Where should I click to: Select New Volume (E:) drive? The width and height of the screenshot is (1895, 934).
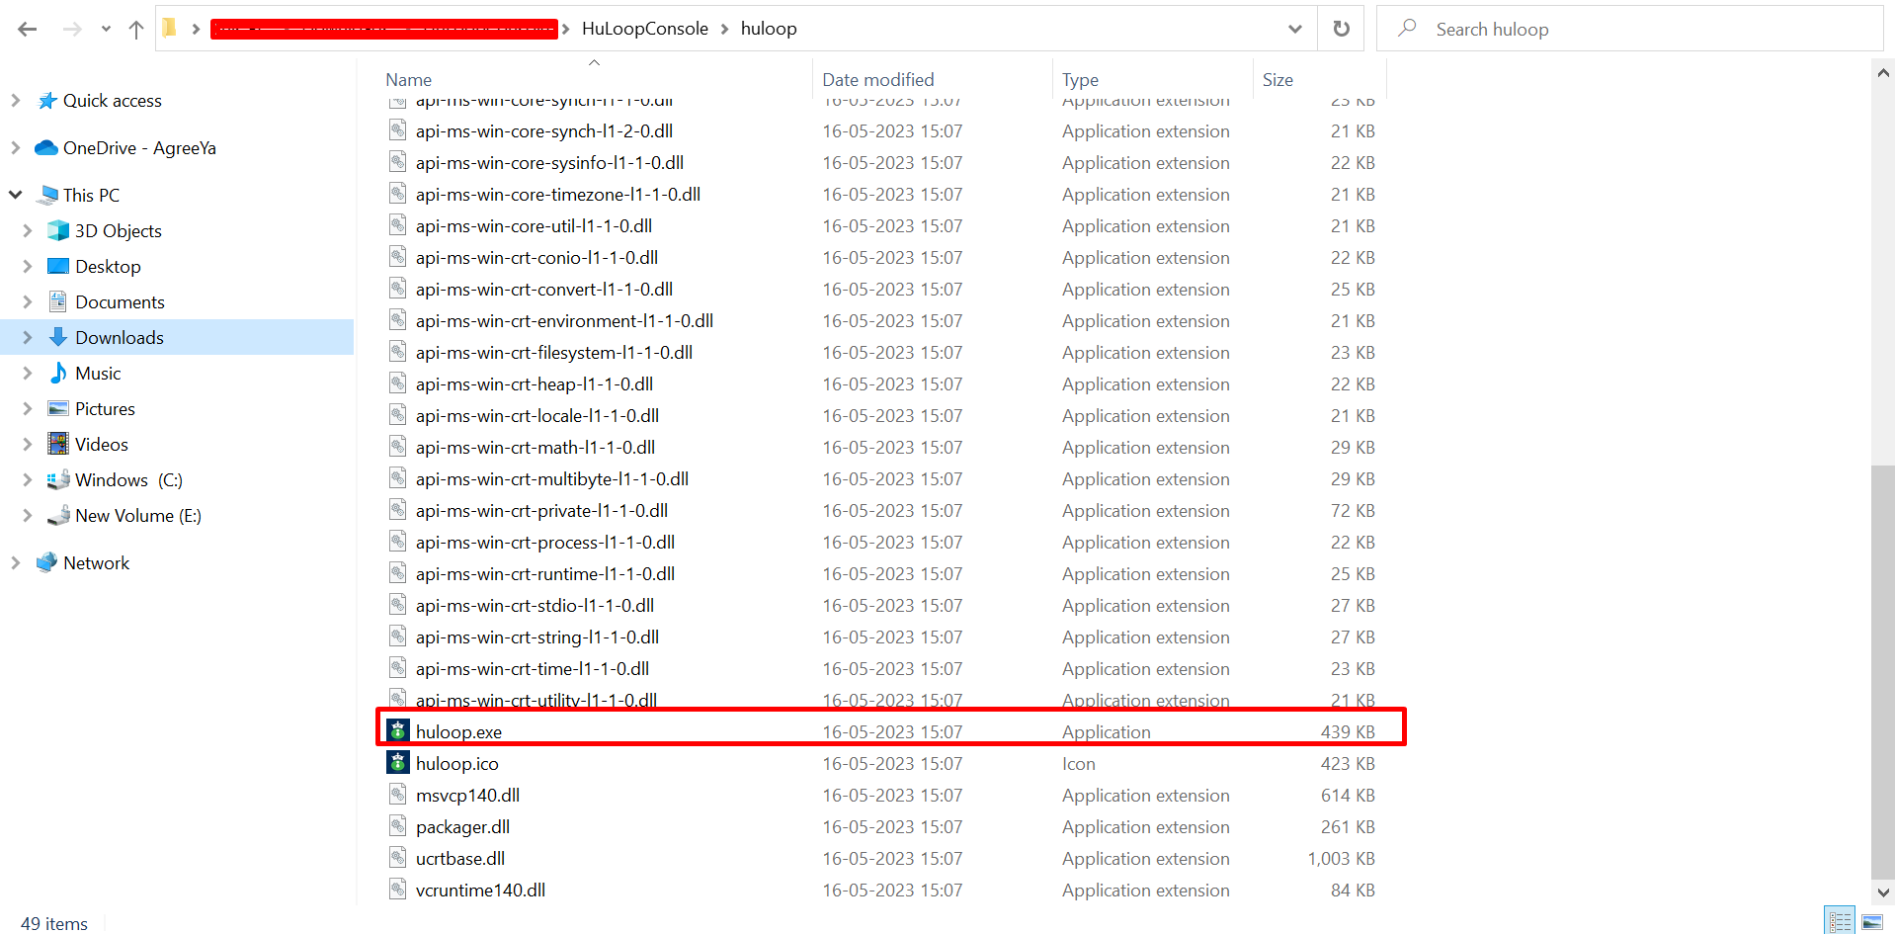[137, 516]
